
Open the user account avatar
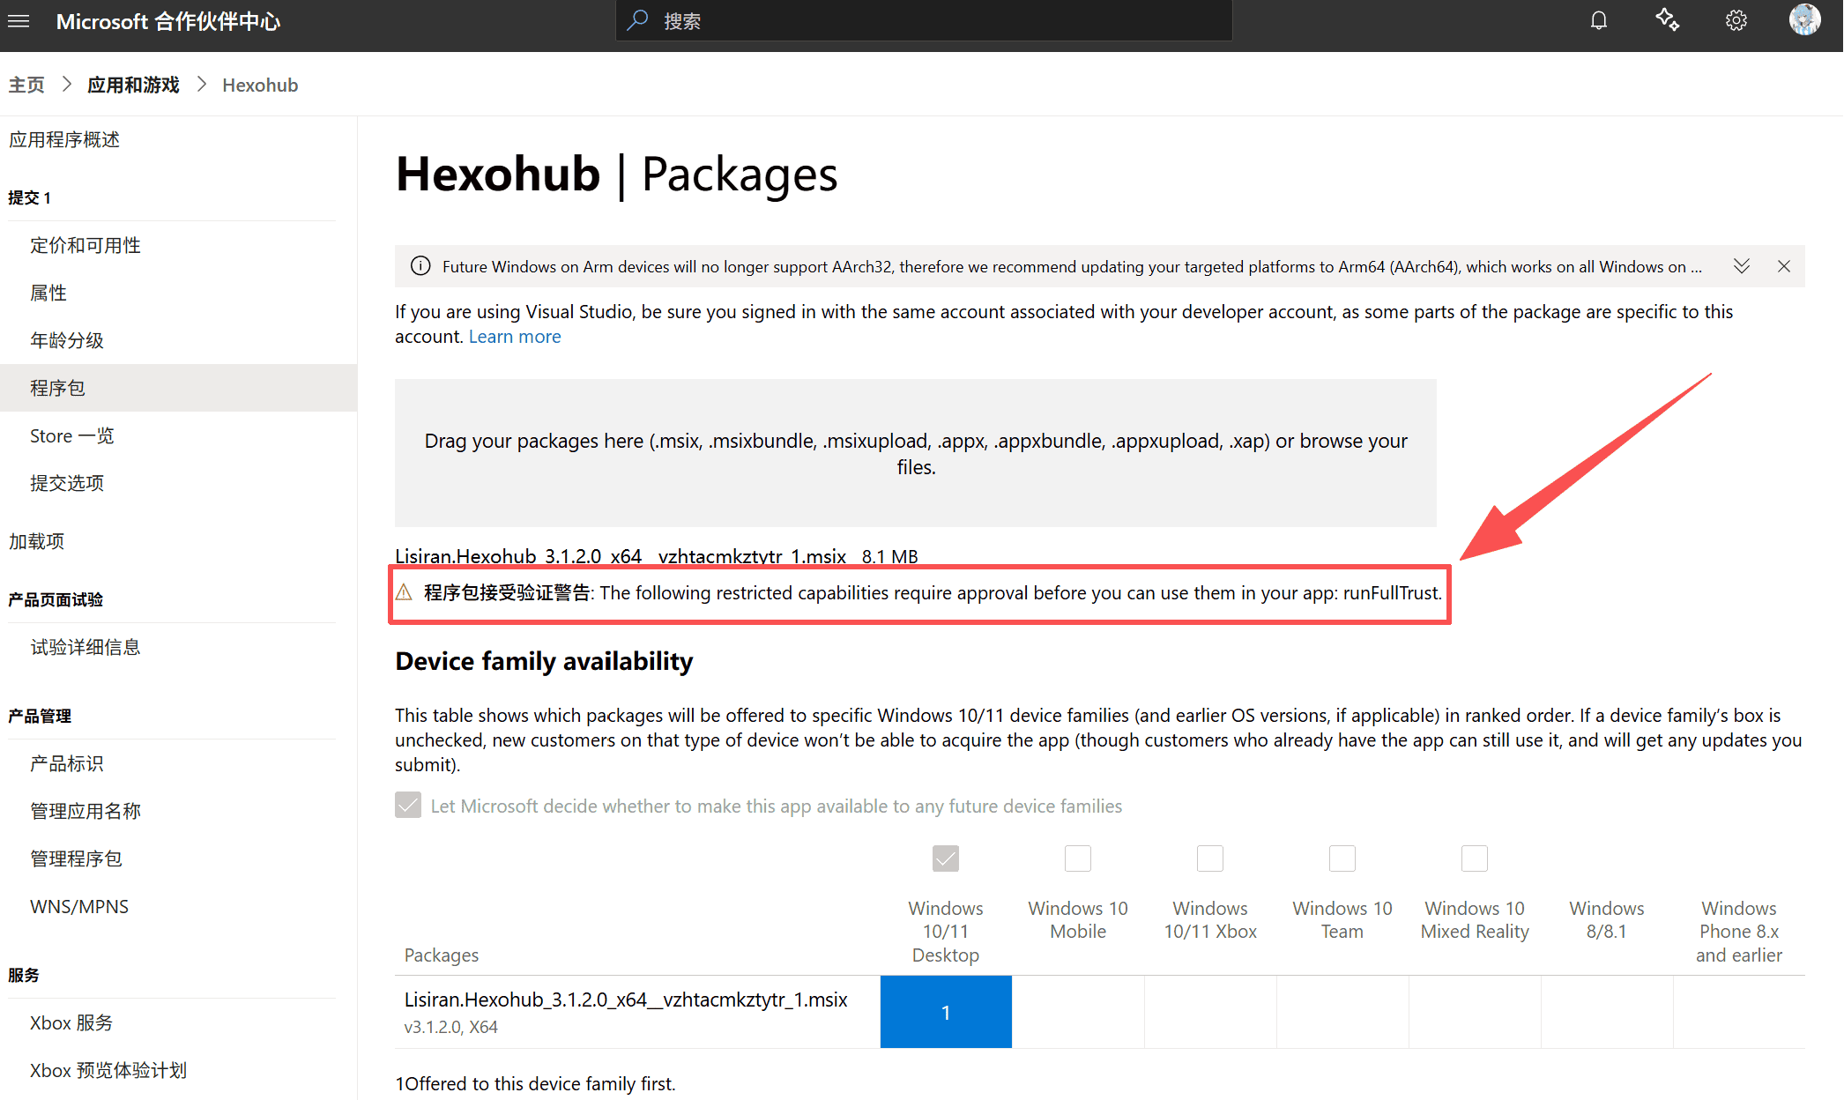[1804, 20]
